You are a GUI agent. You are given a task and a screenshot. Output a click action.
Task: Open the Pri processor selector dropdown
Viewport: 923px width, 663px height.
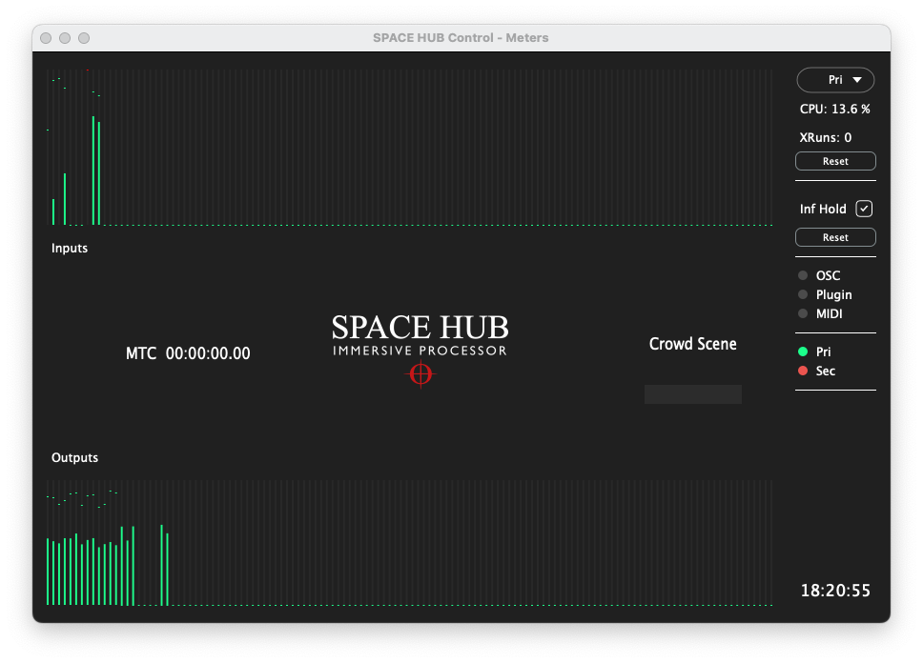tap(835, 80)
